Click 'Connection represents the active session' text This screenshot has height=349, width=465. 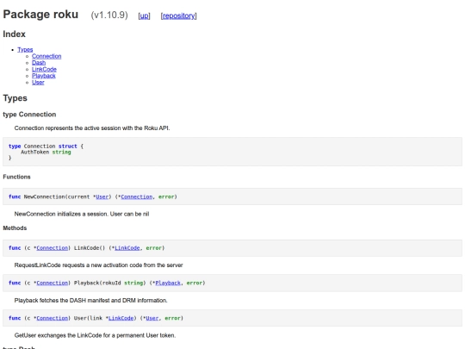(x=92, y=128)
